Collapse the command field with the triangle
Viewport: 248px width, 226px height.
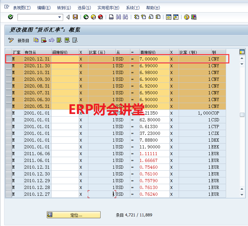(68, 17)
